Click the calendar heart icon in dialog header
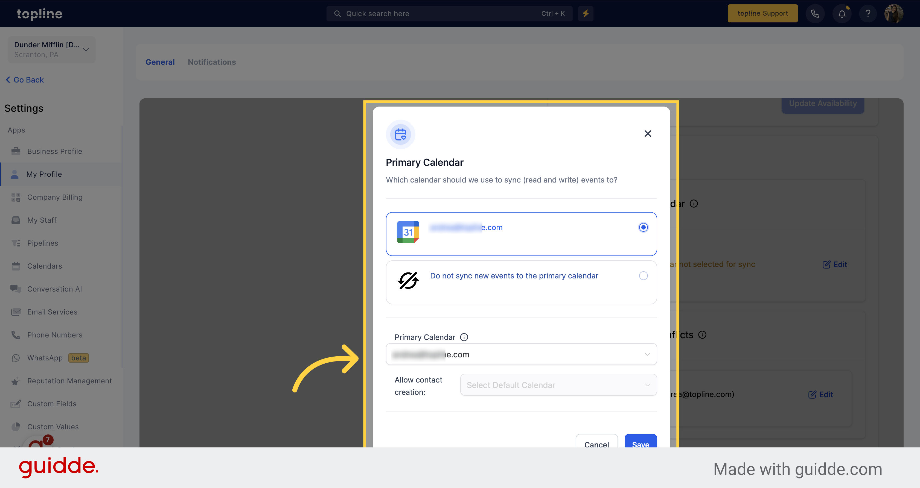 pyautogui.click(x=400, y=134)
